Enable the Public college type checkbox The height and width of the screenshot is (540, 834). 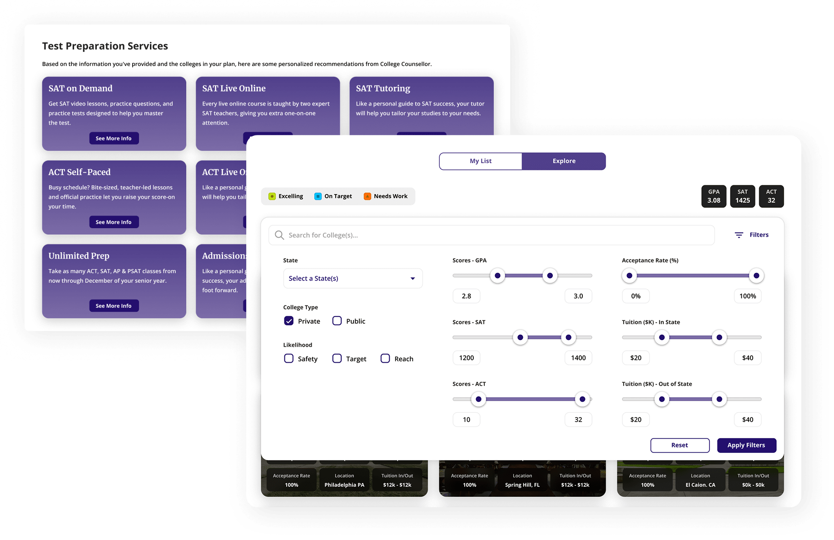tap(337, 320)
